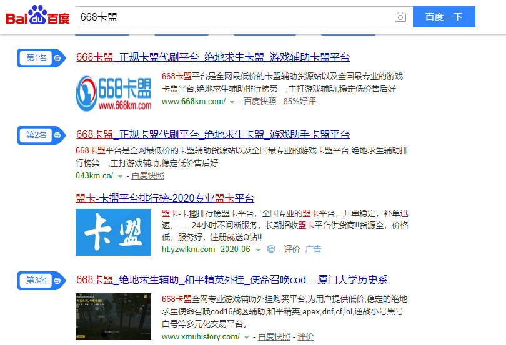Open second result title 游戏助手卡盟平台
This screenshot has height=345, width=506.
tap(213, 135)
